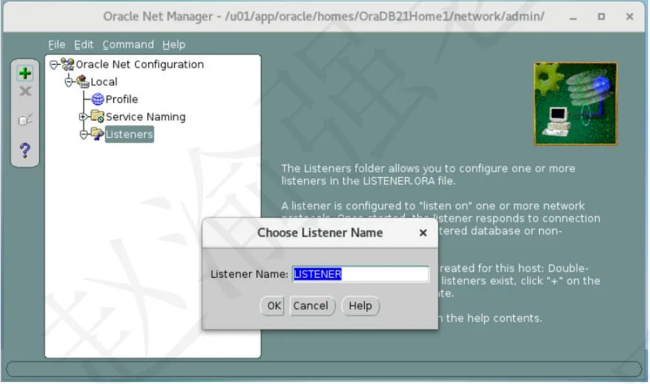Expand the Service Naming tree node
The height and width of the screenshot is (384, 650).
pos(83,116)
